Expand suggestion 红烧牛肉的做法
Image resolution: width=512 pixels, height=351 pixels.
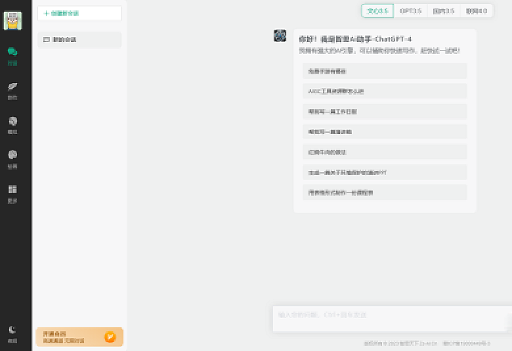point(385,152)
